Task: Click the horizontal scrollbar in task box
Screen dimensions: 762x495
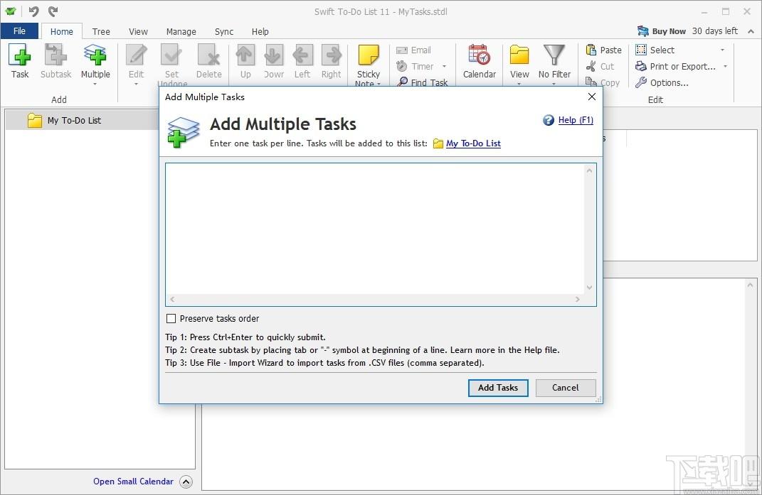Action: 375,300
